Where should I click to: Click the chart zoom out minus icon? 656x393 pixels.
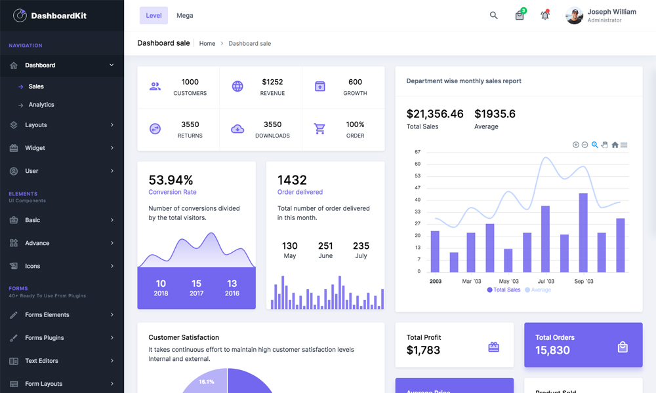click(585, 145)
